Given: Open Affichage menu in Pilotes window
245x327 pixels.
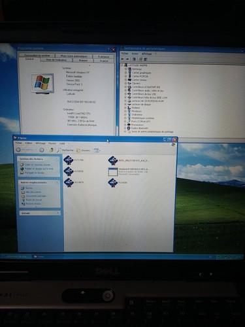Looking at the screenshot, I should 41,143.
